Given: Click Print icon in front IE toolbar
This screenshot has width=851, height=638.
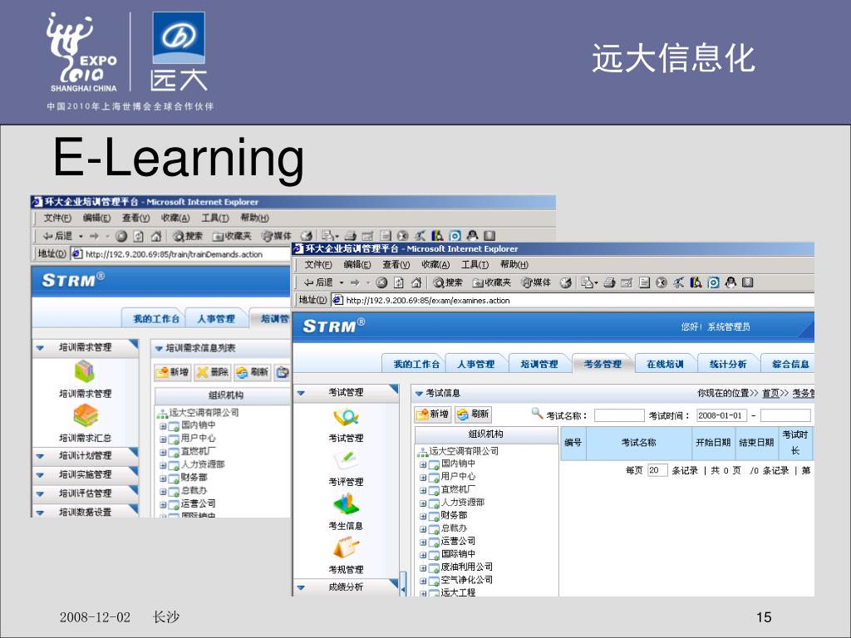Looking at the screenshot, I should click(x=609, y=282).
